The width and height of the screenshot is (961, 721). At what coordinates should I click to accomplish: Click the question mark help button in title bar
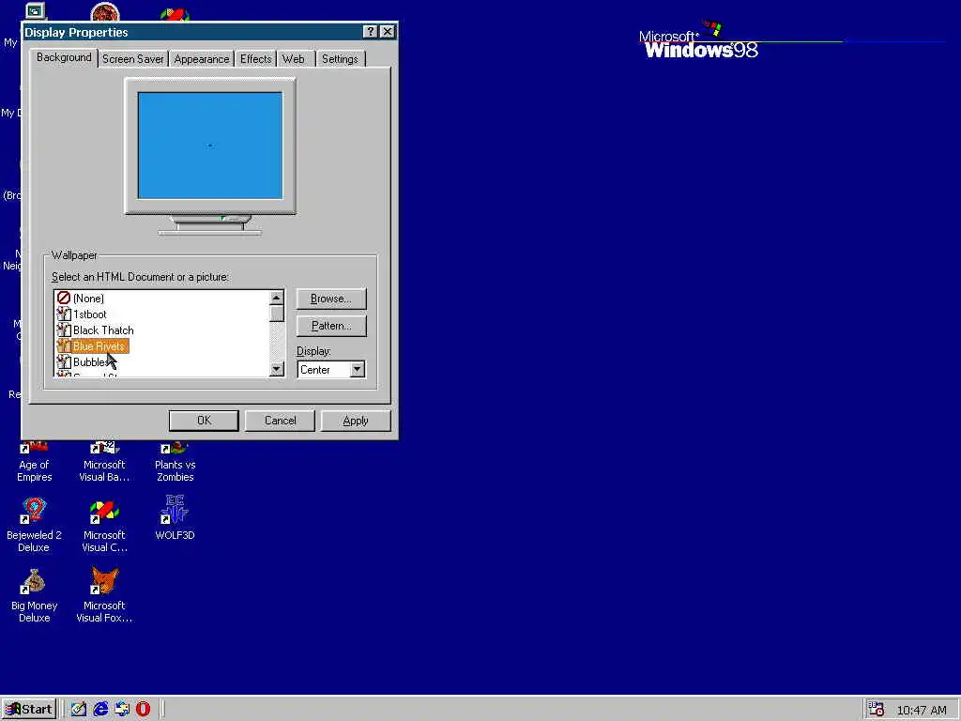[370, 32]
